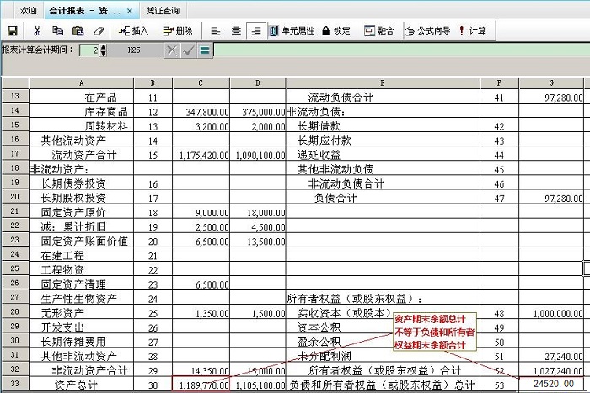Image resolution: width=590 pixels, height=393 pixels.
Task: Click the Paste clipboard icon
Action: coord(78,31)
